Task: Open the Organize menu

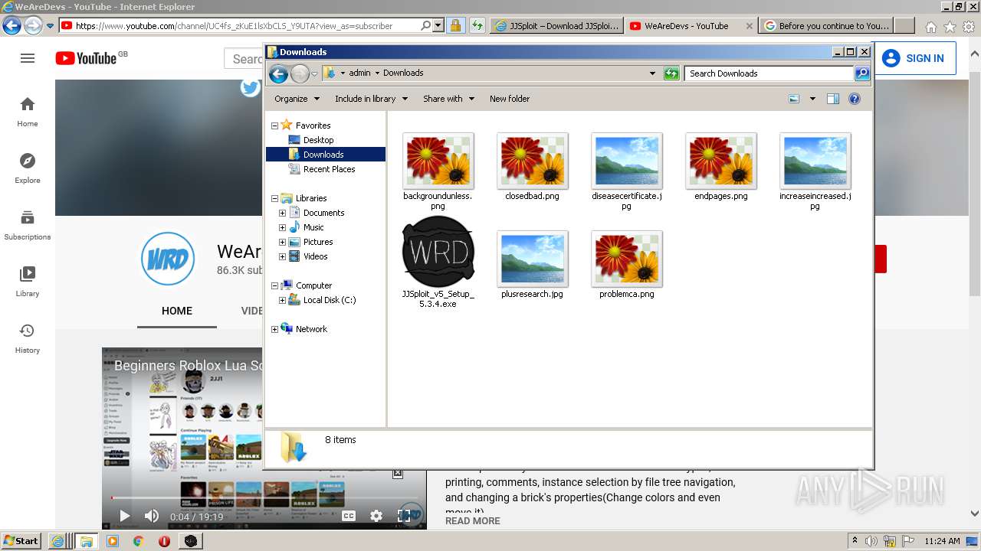Action: coord(297,99)
